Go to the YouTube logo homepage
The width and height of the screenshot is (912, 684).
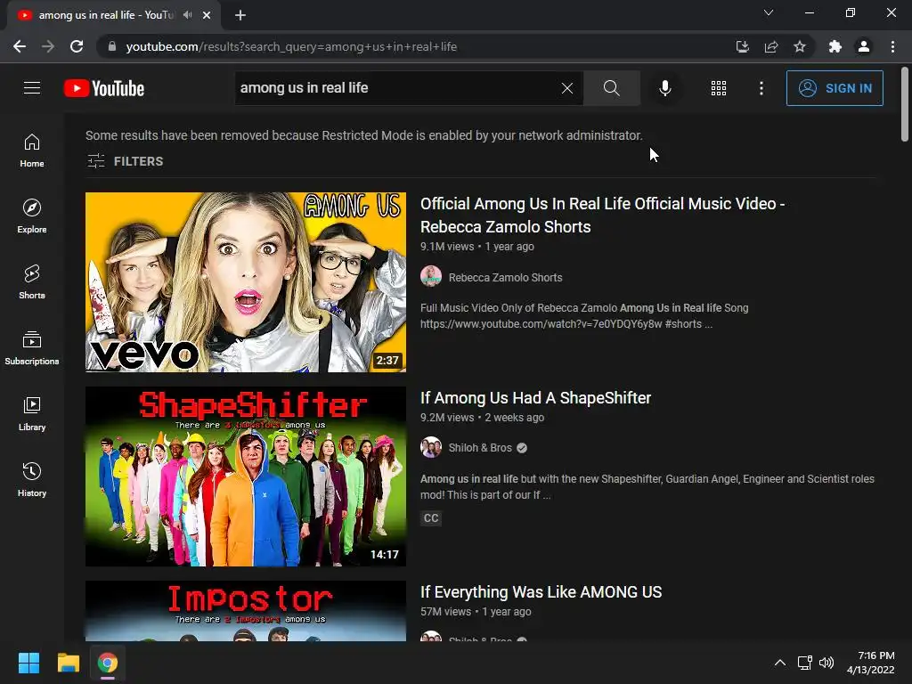(104, 88)
